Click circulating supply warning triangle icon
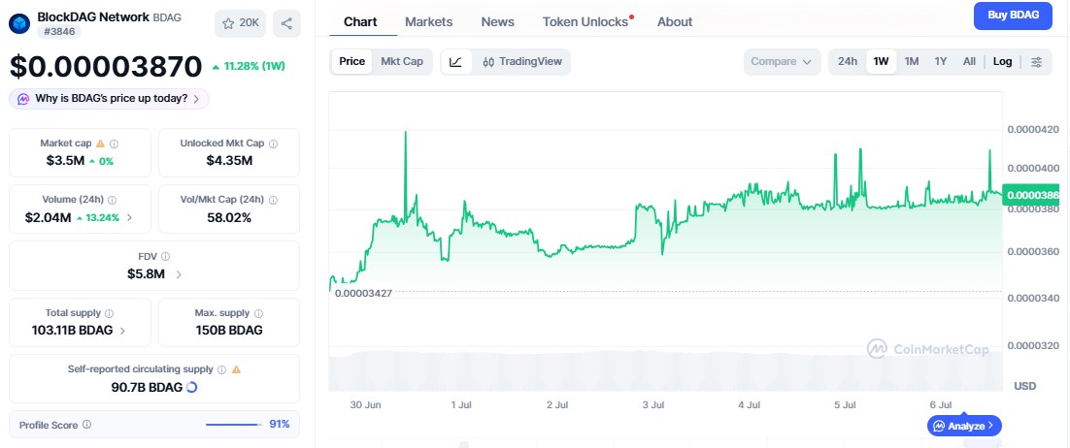This screenshot has width=1070, height=448. pos(236,368)
